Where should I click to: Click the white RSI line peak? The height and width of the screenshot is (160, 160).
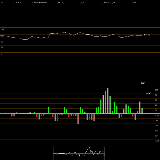coord(64,32)
